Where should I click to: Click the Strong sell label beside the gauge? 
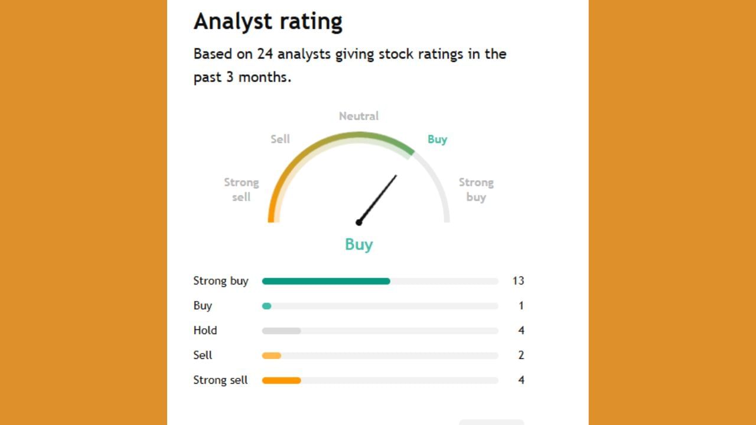click(241, 189)
